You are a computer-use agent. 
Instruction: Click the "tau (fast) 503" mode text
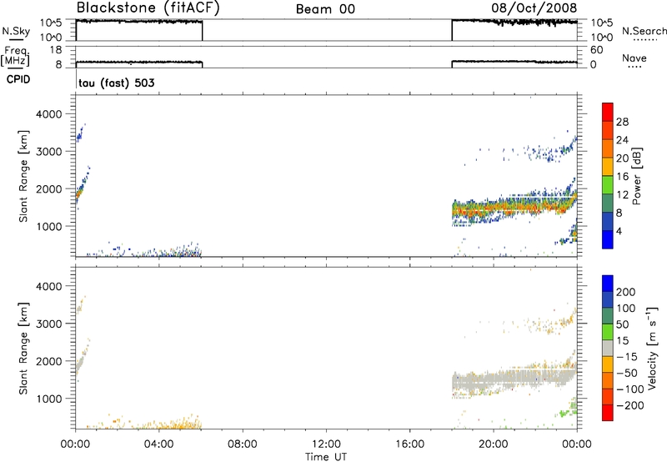(x=117, y=83)
